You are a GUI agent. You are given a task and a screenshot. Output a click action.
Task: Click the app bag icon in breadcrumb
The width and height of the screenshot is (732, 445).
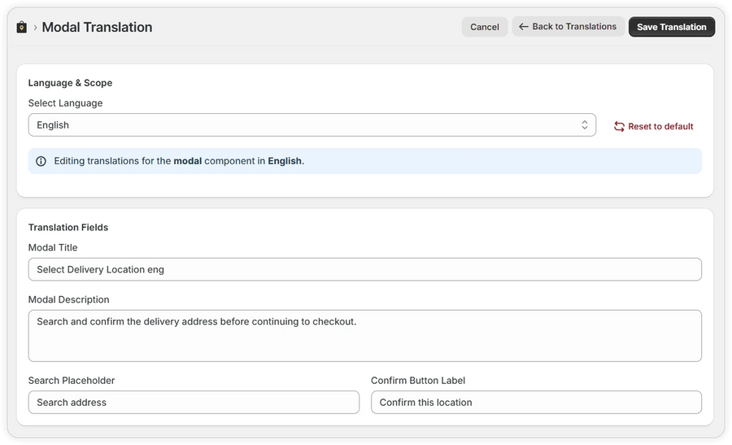point(21,27)
